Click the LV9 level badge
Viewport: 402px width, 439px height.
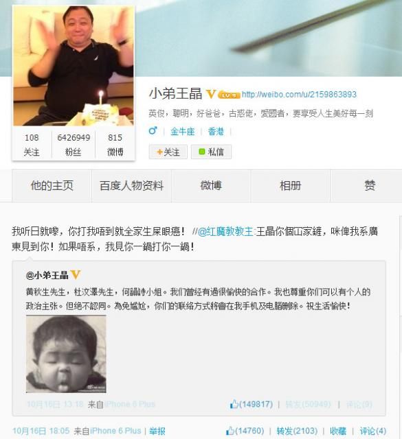[x=230, y=95]
